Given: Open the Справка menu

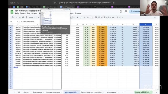Looking at the screenshot, I should pos(78,13).
